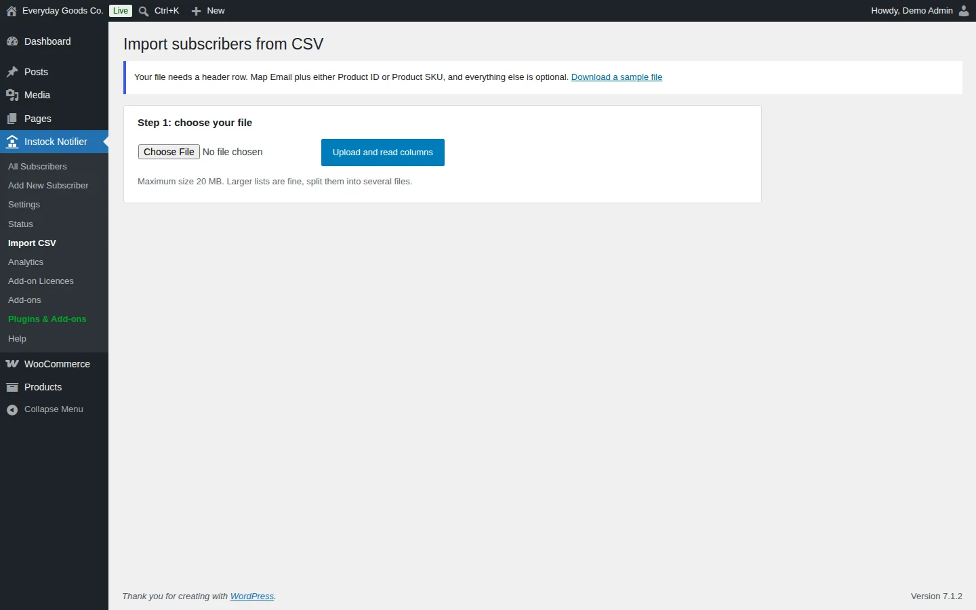Download a sample file link
Viewport: 976px width, 610px height.
coord(617,77)
